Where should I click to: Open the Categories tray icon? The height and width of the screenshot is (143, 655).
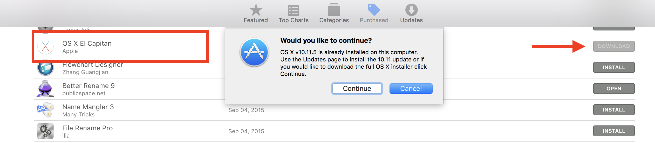pyautogui.click(x=334, y=10)
